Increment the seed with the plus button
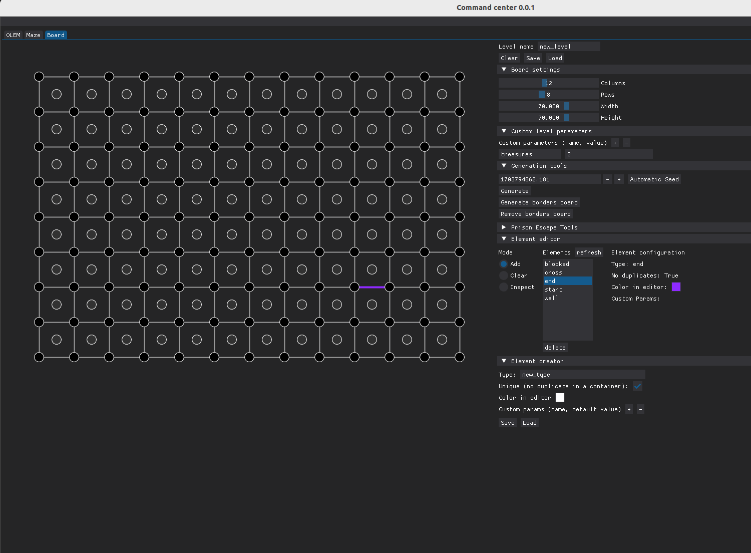The height and width of the screenshot is (553, 751). click(x=619, y=179)
